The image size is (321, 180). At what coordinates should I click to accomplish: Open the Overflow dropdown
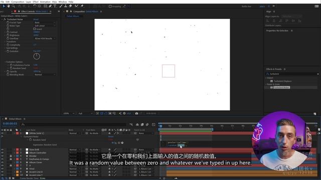(x=45, y=38)
